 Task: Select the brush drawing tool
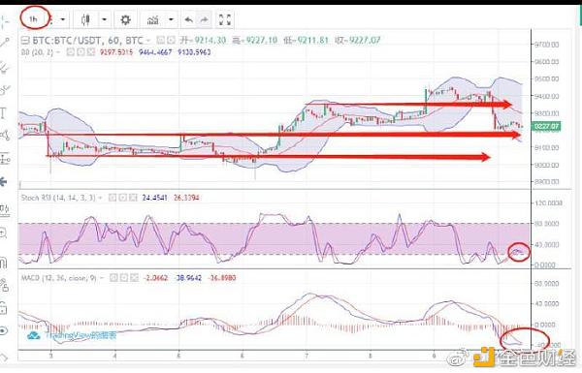point(5,90)
